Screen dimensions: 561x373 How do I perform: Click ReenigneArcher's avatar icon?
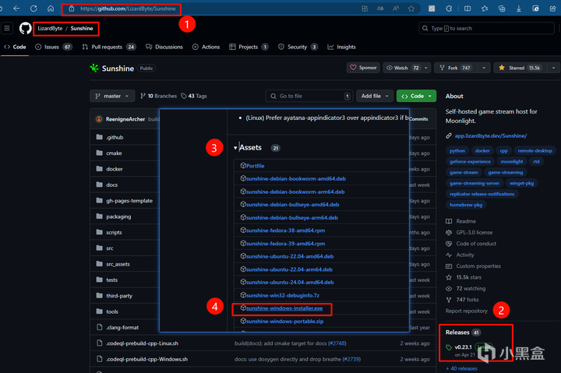(x=99, y=119)
